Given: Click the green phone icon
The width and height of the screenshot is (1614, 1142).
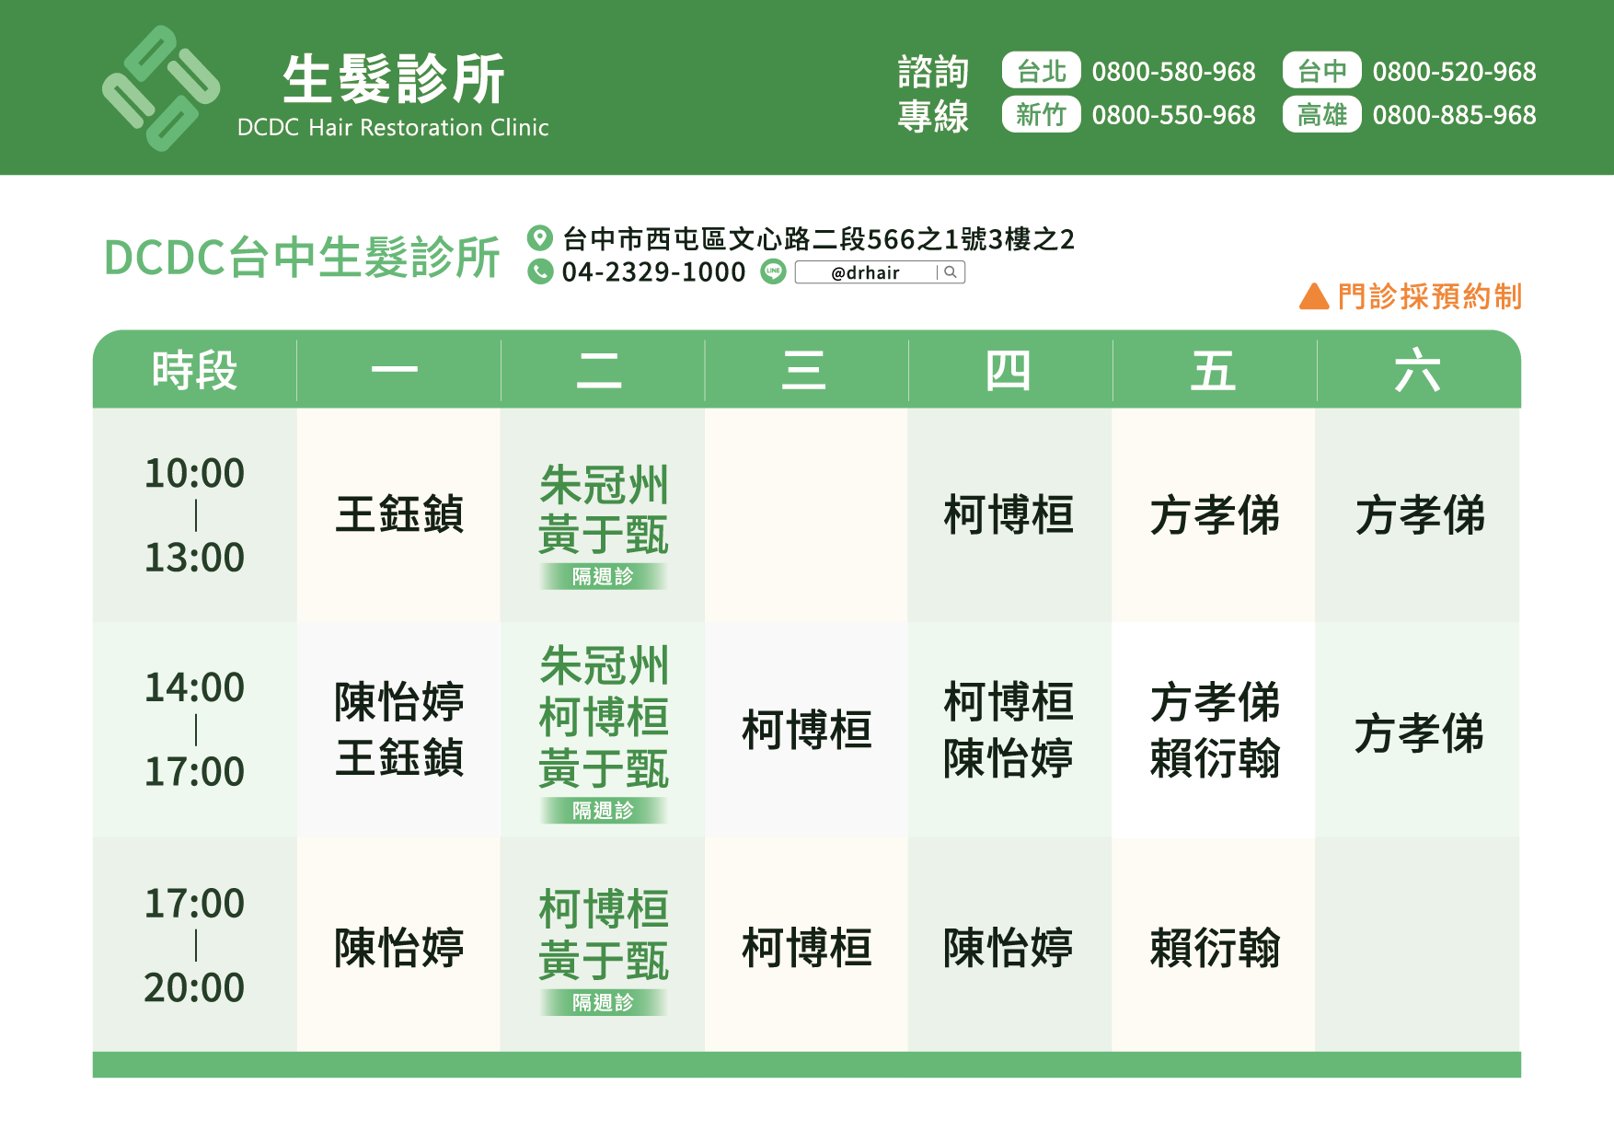Looking at the screenshot, I should [x=540, y=271].
